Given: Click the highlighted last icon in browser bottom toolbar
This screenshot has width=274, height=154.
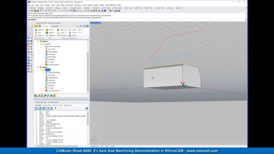Looking at the screenshot, I should click(54, 96).
